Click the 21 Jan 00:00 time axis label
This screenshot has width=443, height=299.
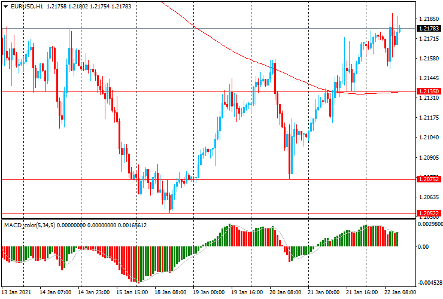click(x=324, y=292)
